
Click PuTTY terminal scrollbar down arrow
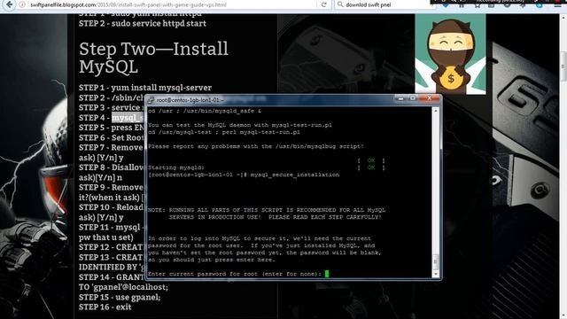click(x=435, y=274)
